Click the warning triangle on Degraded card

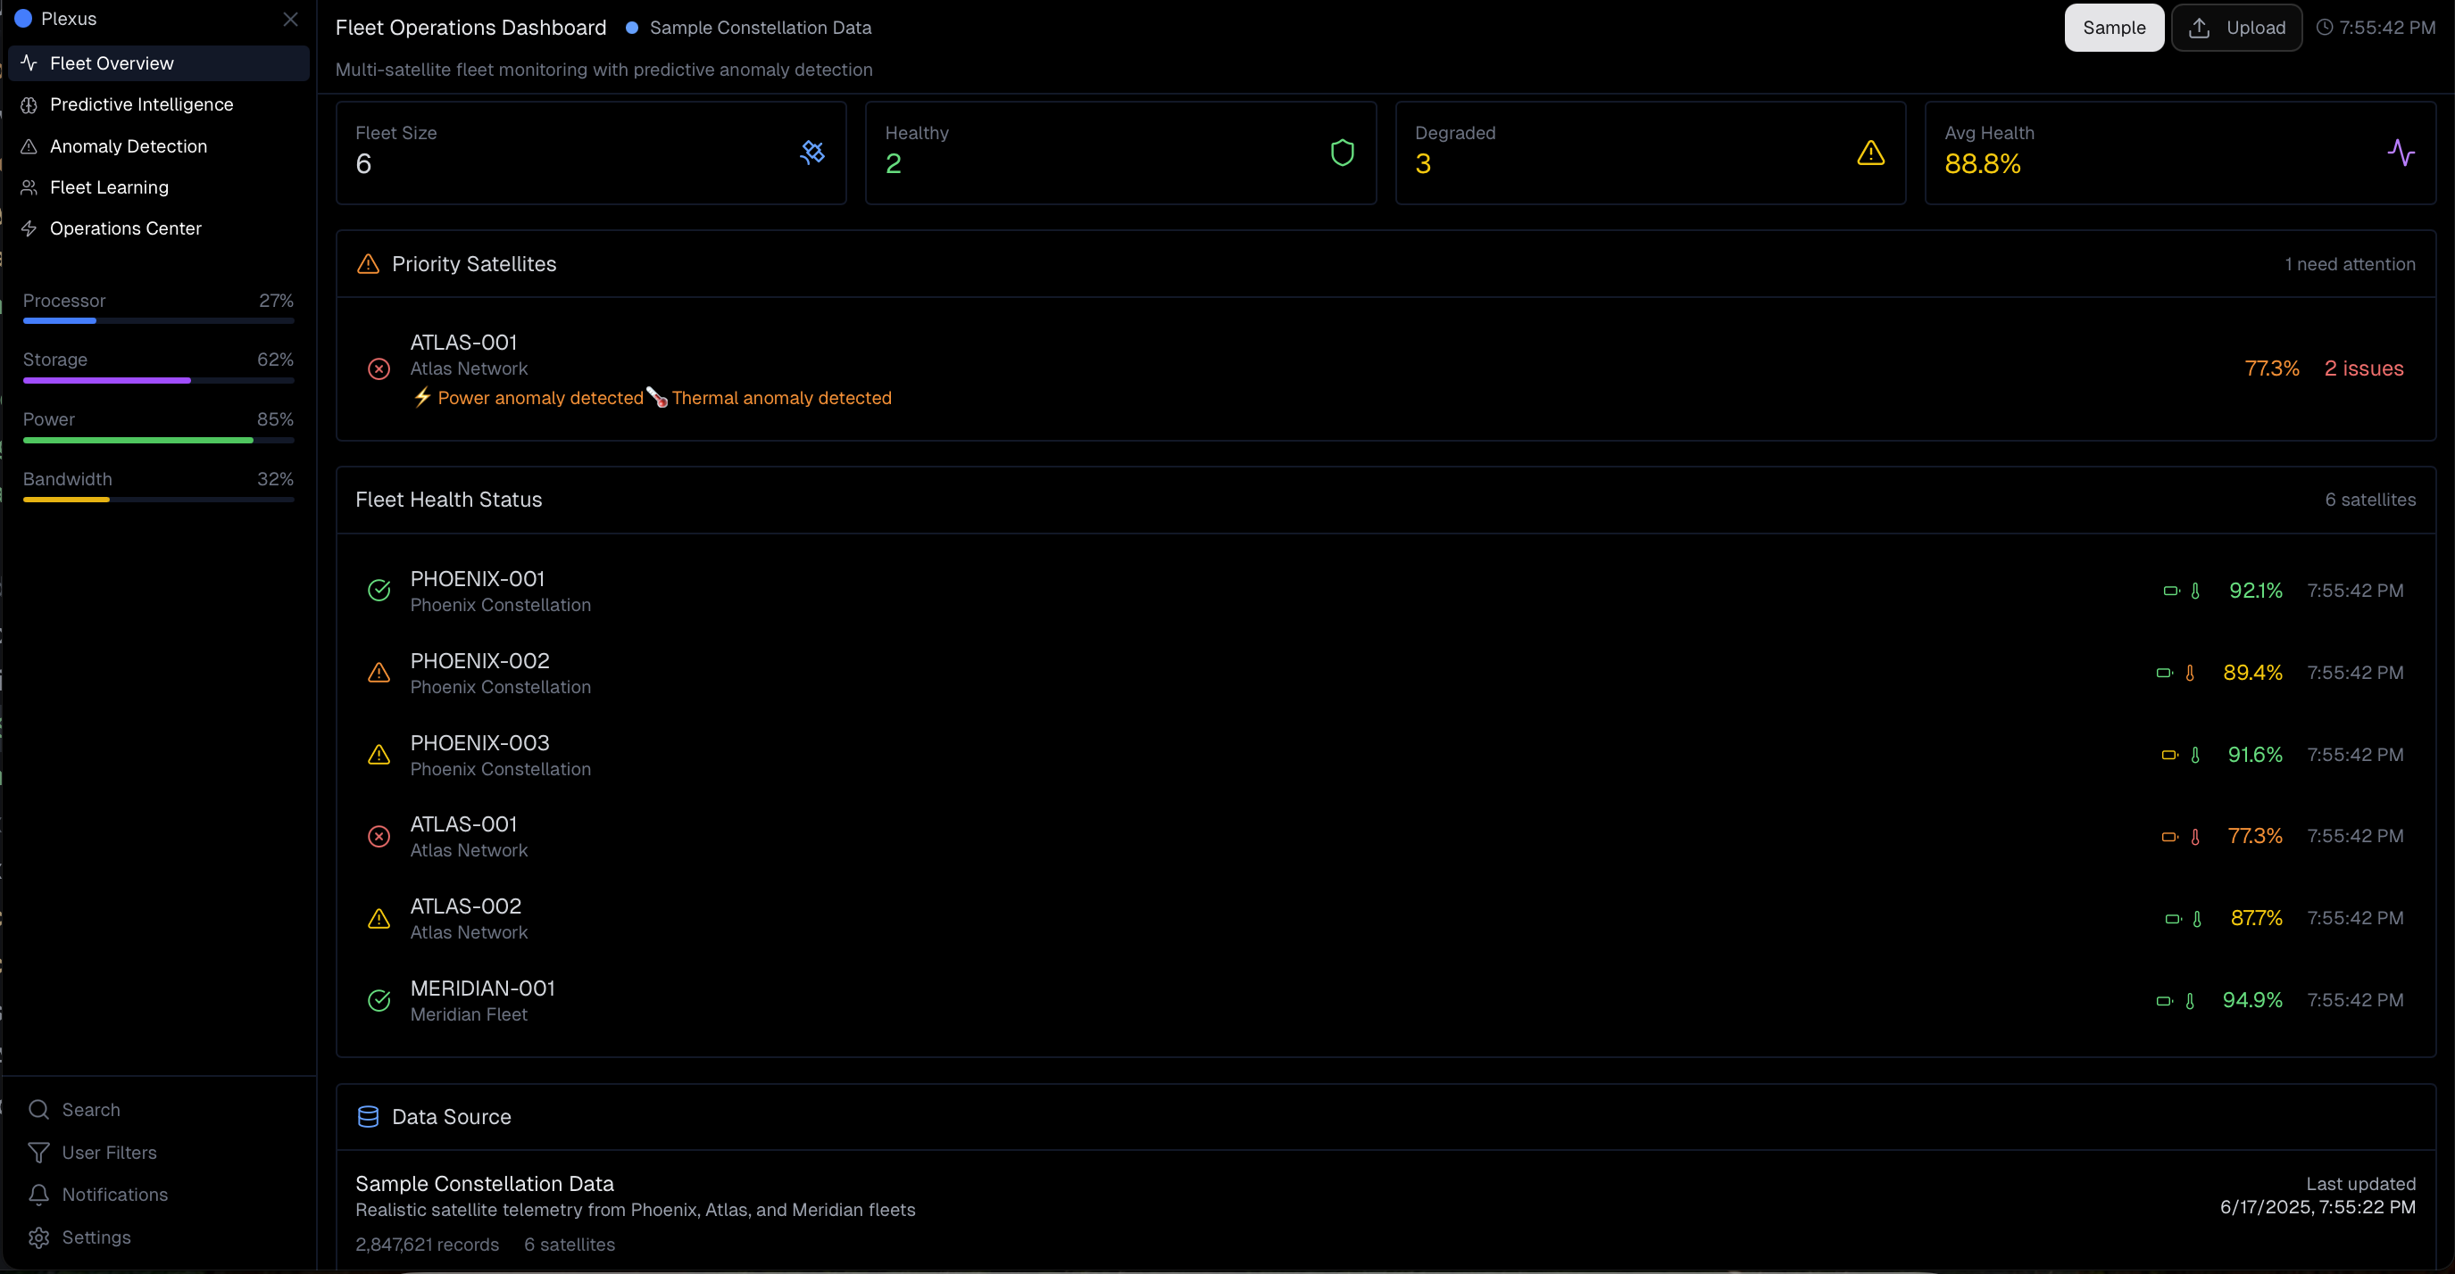click(1871, 153)
